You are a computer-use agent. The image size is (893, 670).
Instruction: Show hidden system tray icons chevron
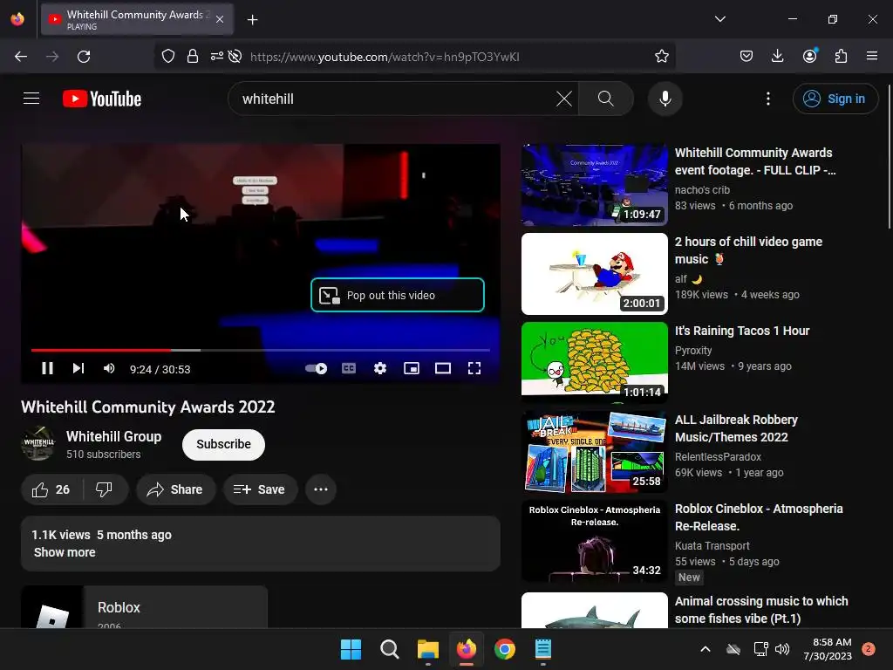click(x=705, y=649)
